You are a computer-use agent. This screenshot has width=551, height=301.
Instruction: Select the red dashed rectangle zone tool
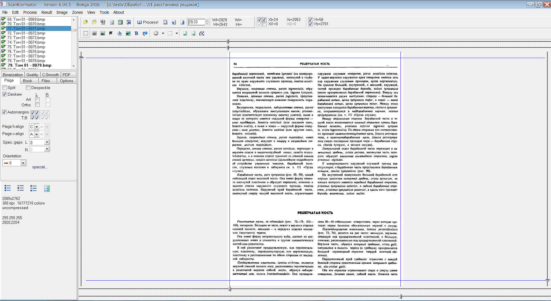click(x=86, y=33)
